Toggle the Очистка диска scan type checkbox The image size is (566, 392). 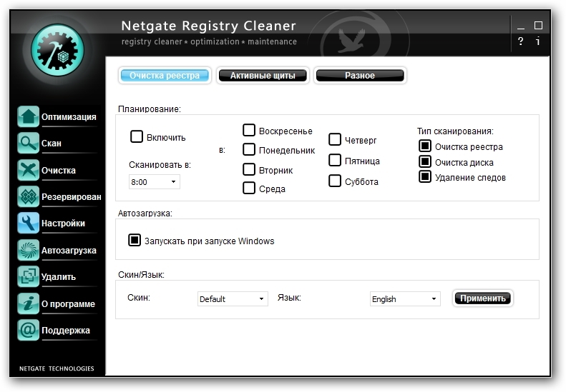(x=425, y=162)
